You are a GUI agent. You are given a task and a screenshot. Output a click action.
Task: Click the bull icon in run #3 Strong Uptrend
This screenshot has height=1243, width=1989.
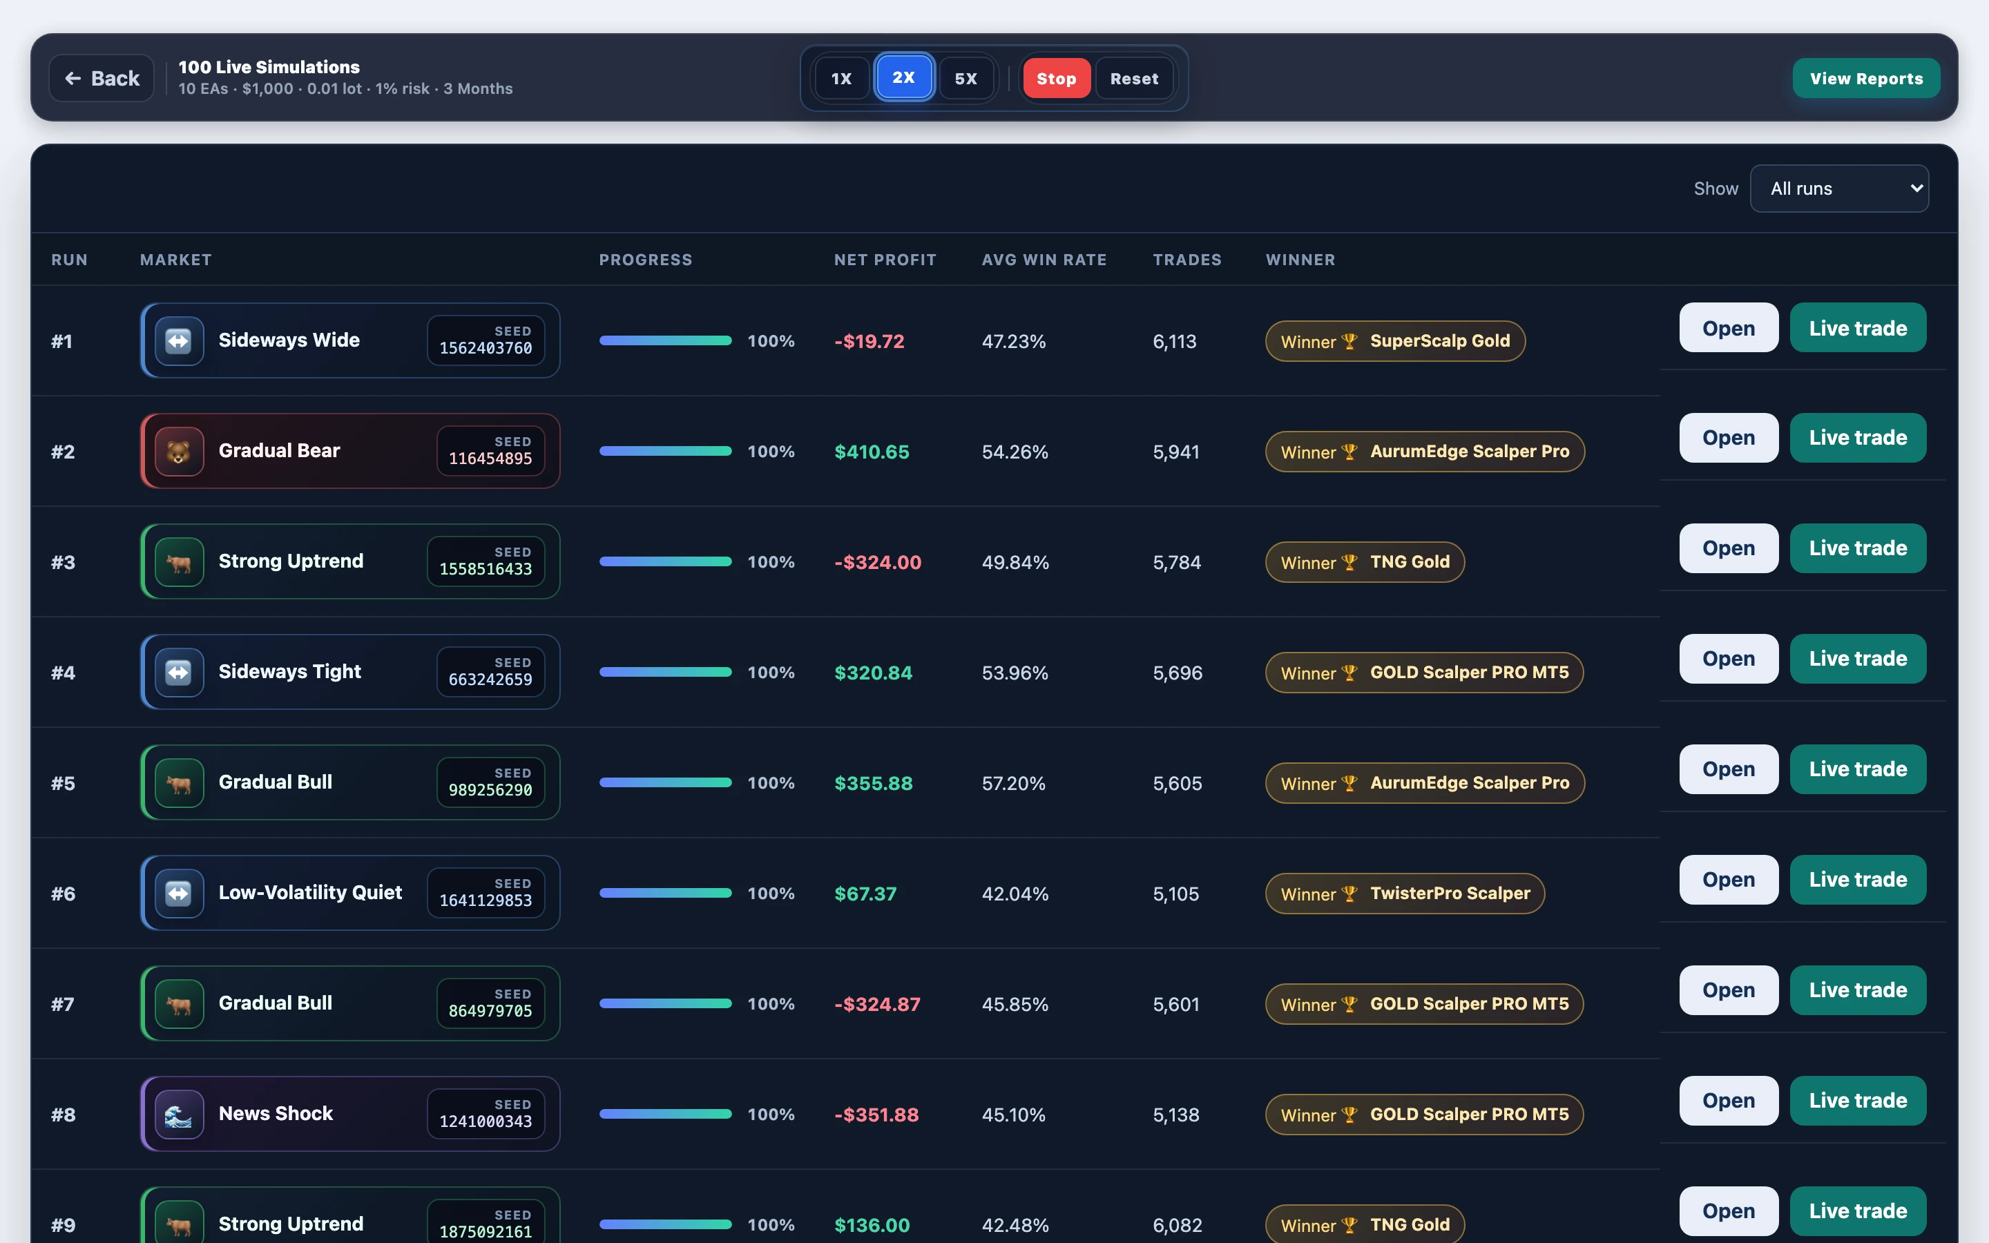179,561
